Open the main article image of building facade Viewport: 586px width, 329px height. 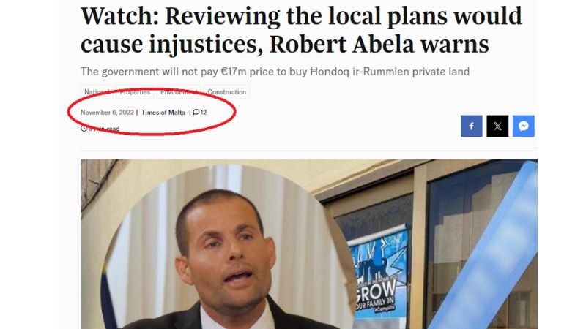[x=309, y=244]
